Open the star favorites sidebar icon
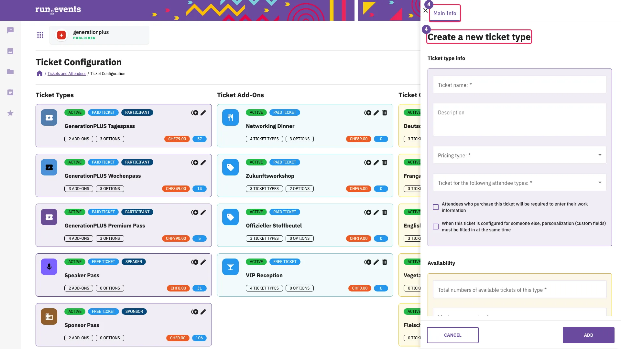Image resolution: width=621 pixels, height=349 pixels. [10, 113]
